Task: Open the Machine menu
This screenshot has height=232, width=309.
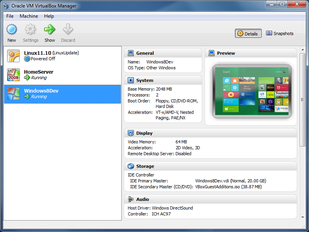Action: pyautogui.click(x=29, y=16)
